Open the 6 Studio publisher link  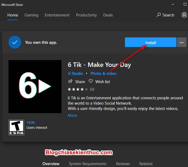(76, 74)
